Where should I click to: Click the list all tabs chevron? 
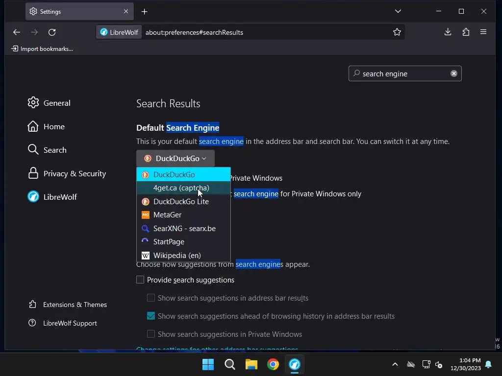click(398, 11)
